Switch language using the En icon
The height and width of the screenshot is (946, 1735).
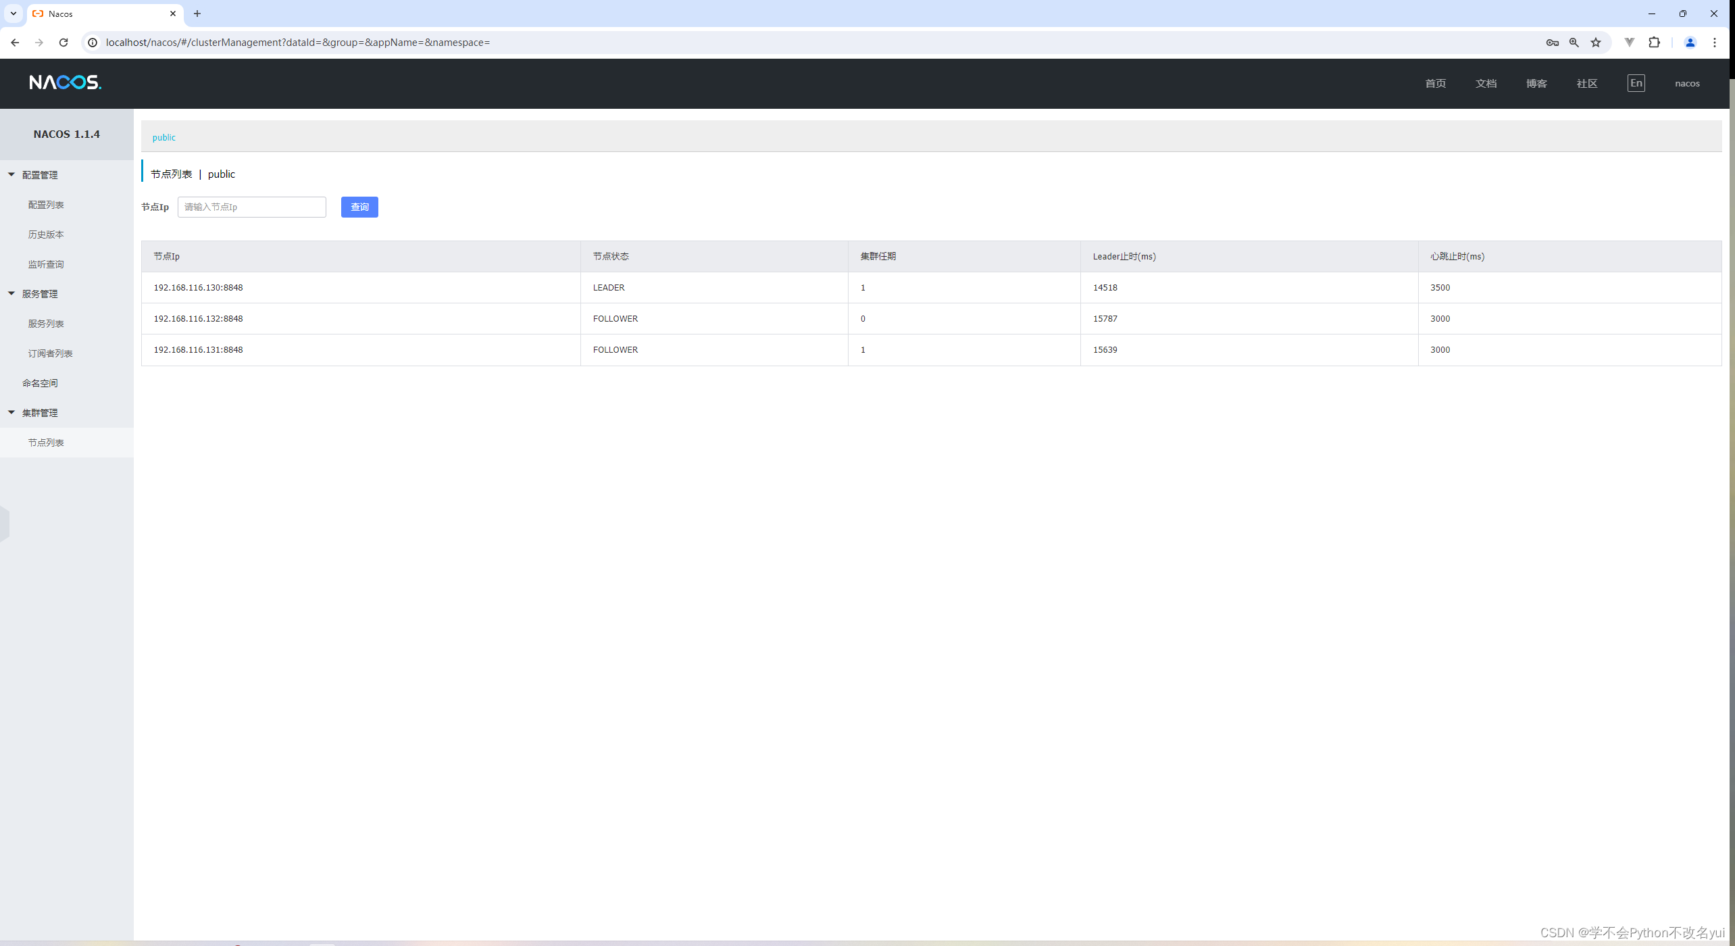coord(1636,82)
